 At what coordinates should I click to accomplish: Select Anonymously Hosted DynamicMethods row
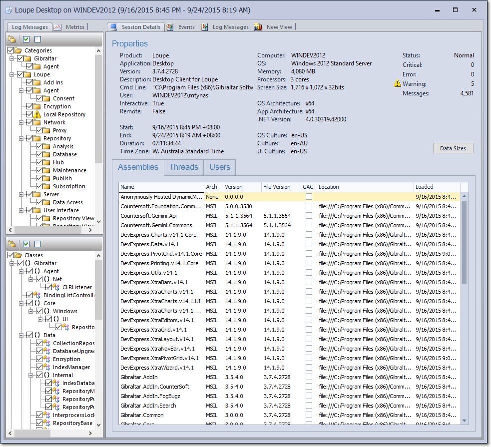(x=289, y=197)
